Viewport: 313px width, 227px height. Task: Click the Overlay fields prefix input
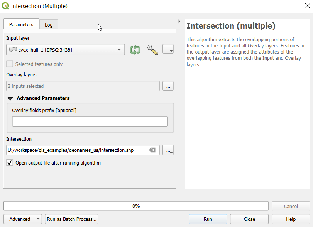(x=90, y=122)
